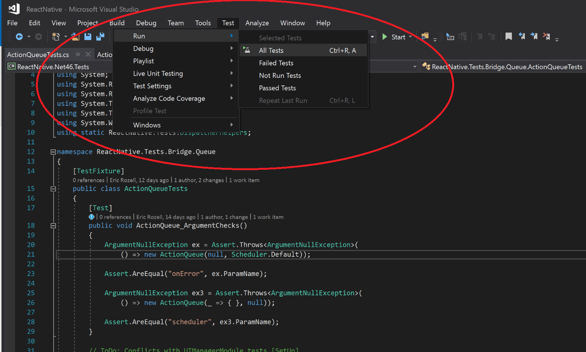Viewport: 586px width, 352px height.
Task: Click the Navigate Backward arrow icon
Action: [19, 37]
